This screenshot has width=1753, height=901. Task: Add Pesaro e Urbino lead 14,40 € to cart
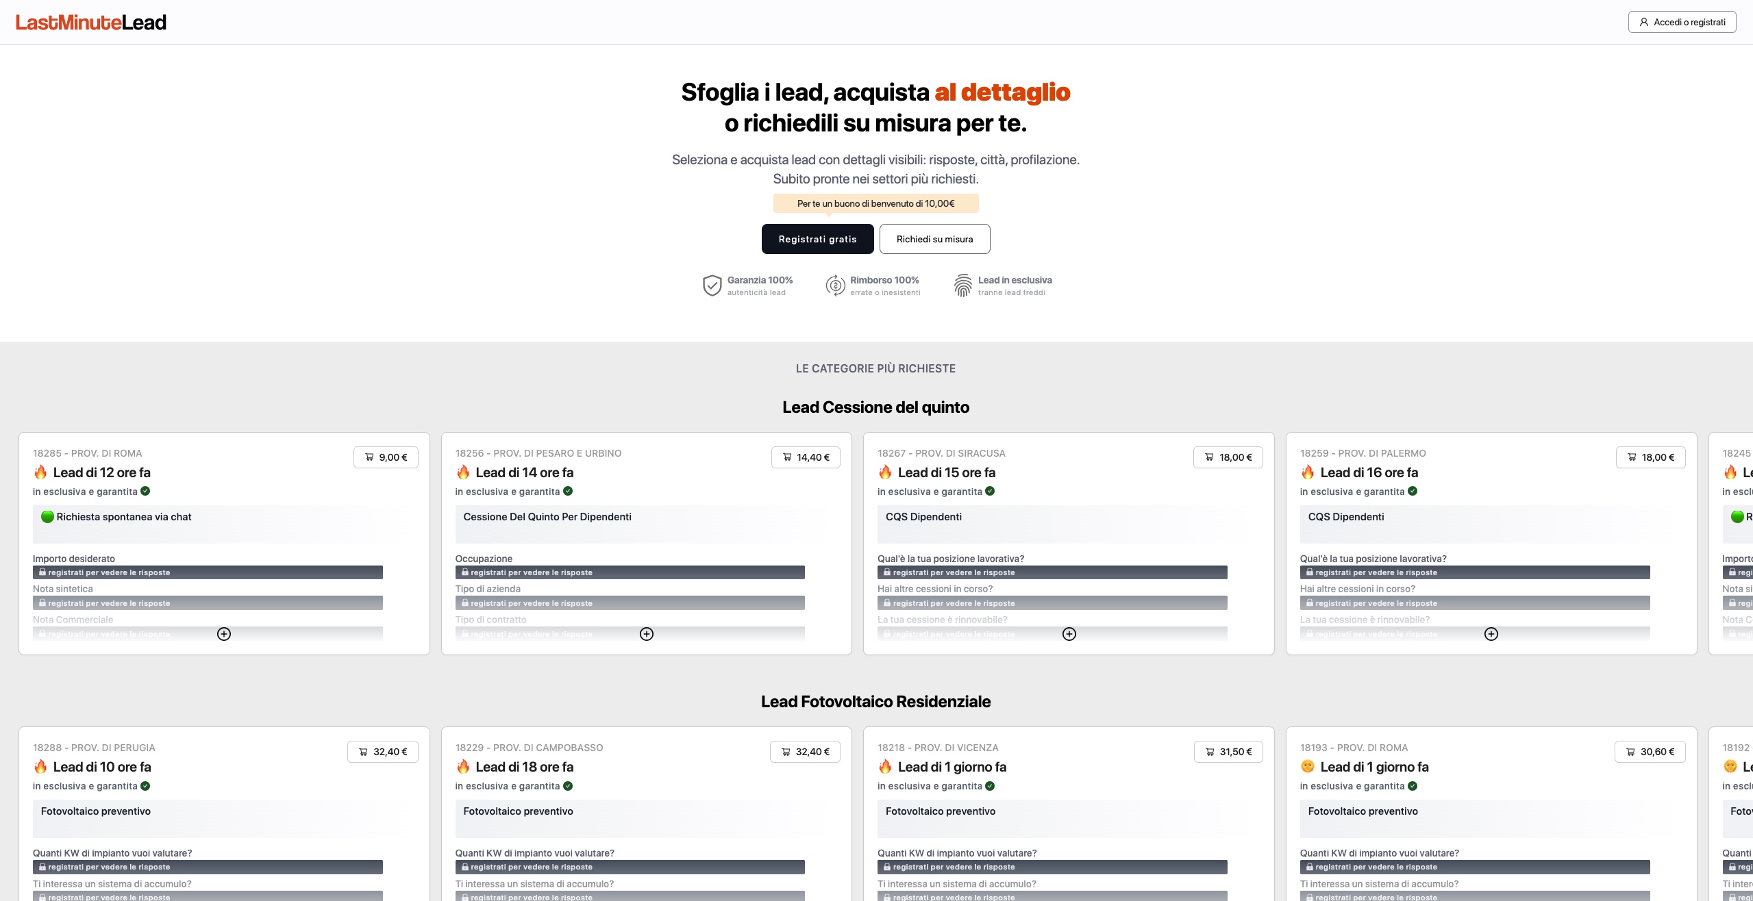(806, 457)
